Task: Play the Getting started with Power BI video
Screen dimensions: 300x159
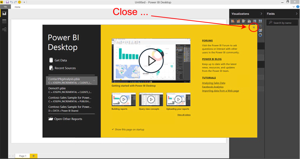Action: coord(151,61)
